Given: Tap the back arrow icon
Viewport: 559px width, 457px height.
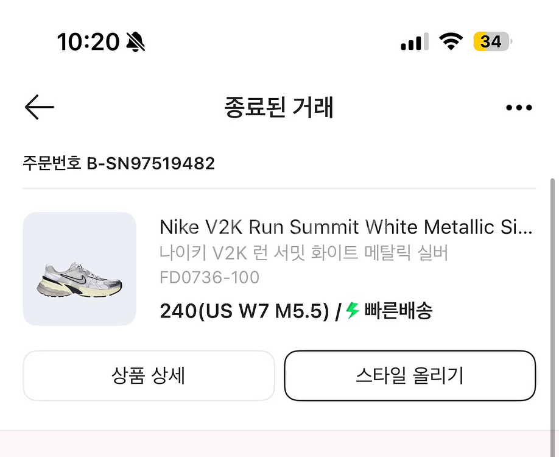Looking at the screenshot, I should point(40,107).
